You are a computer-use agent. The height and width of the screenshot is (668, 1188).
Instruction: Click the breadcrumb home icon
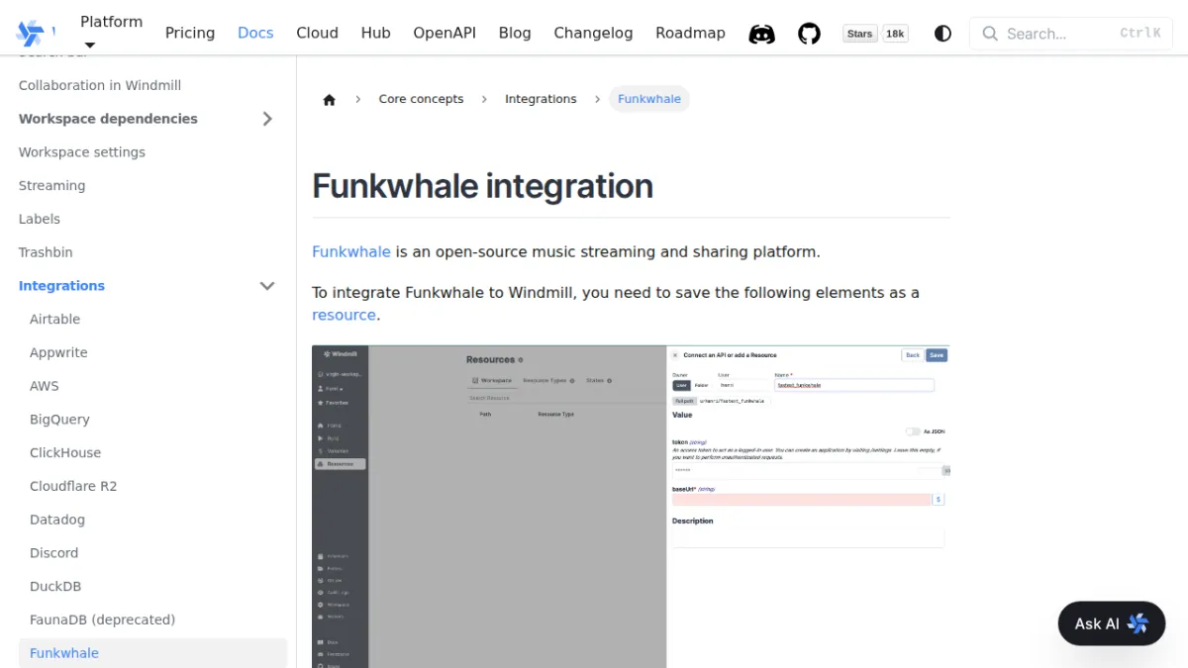coord(329,99)
